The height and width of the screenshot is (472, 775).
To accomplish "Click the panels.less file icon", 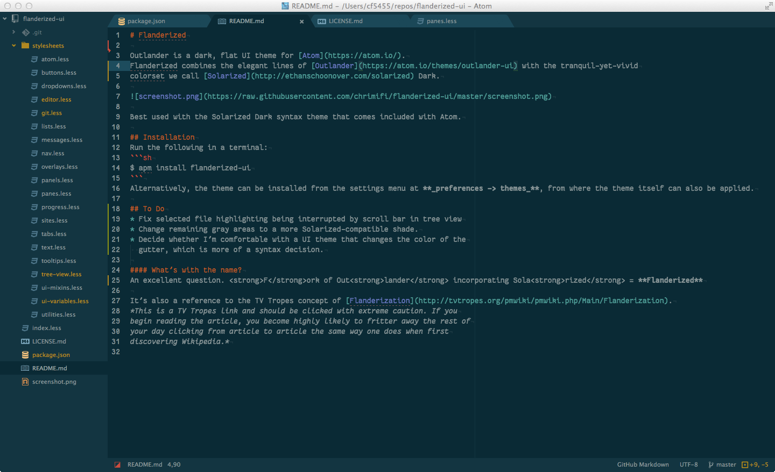I will 34,180.
